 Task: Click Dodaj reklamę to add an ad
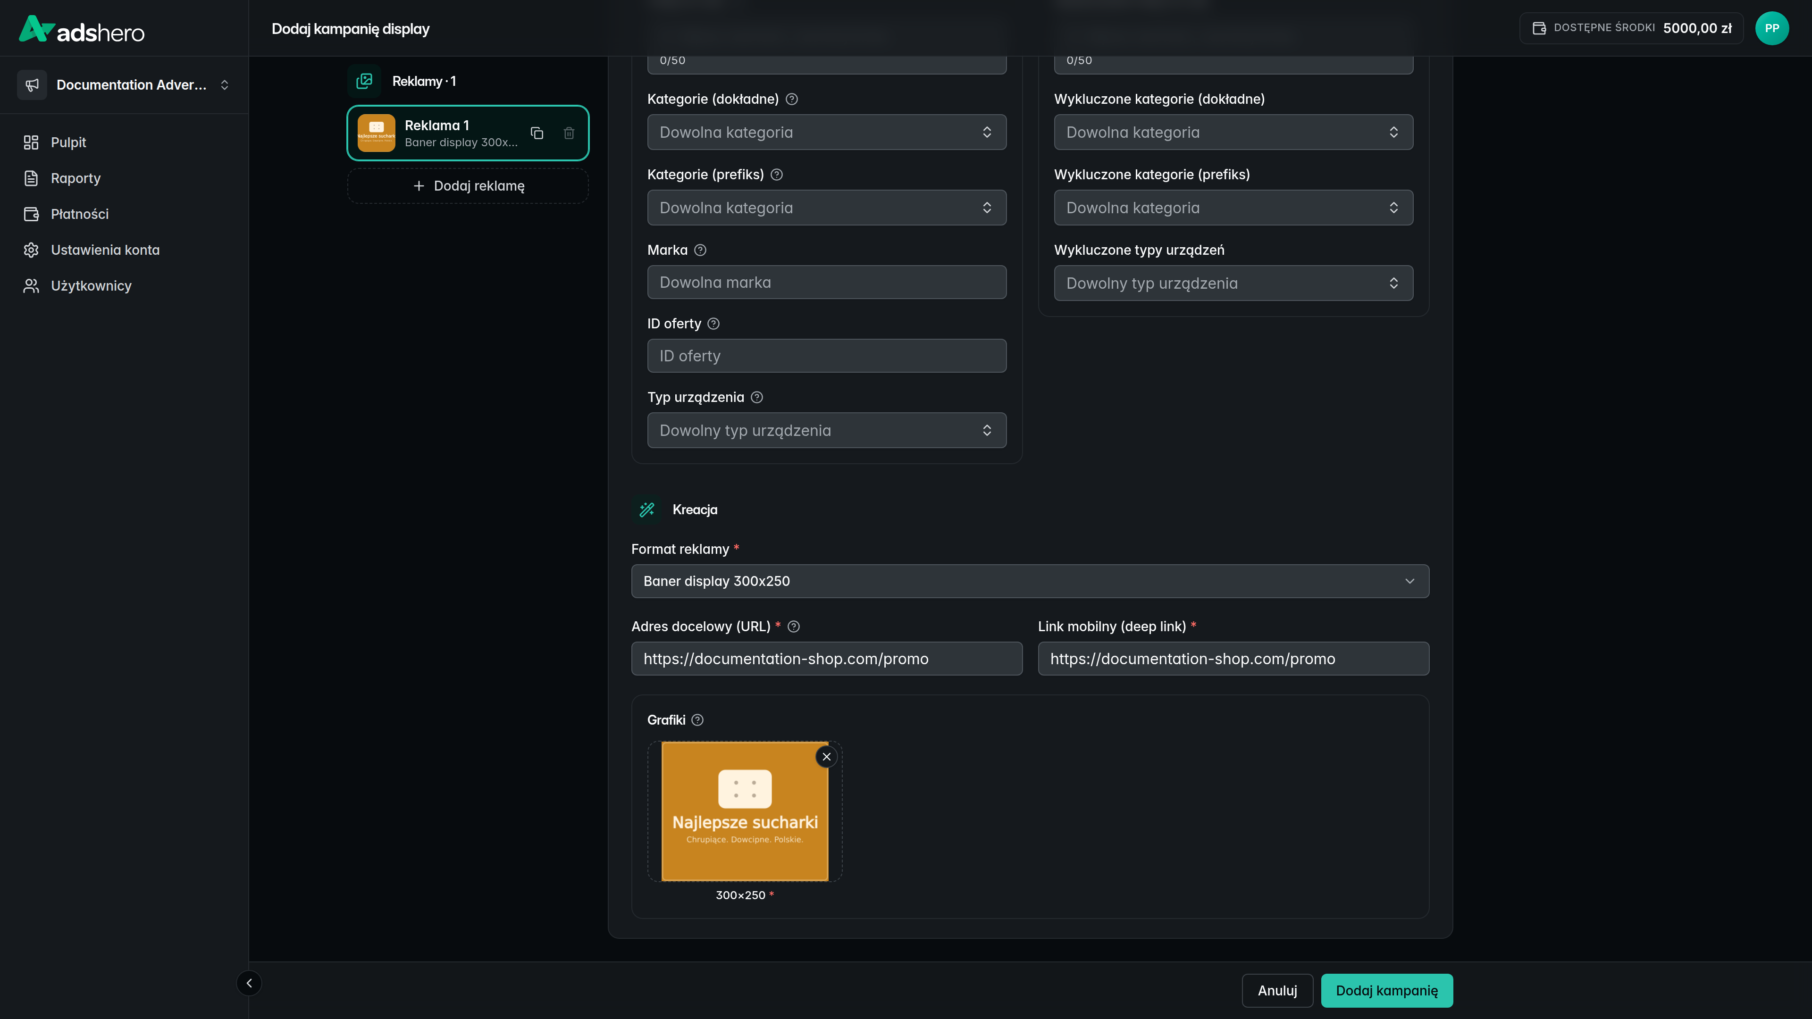point(468,186)
